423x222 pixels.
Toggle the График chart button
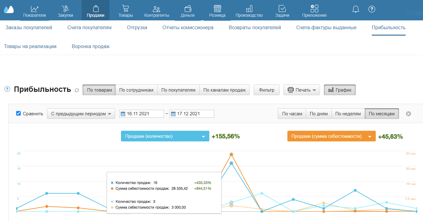[x=339, y=90]
